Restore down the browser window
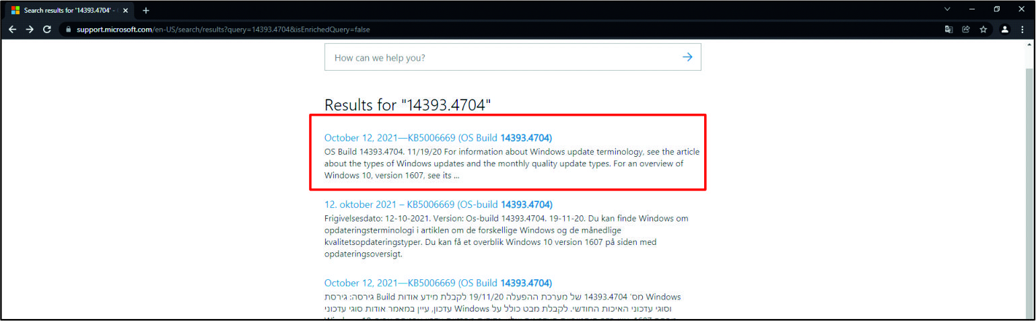This screenshot has height=321, width=1036. click(997, 9)
